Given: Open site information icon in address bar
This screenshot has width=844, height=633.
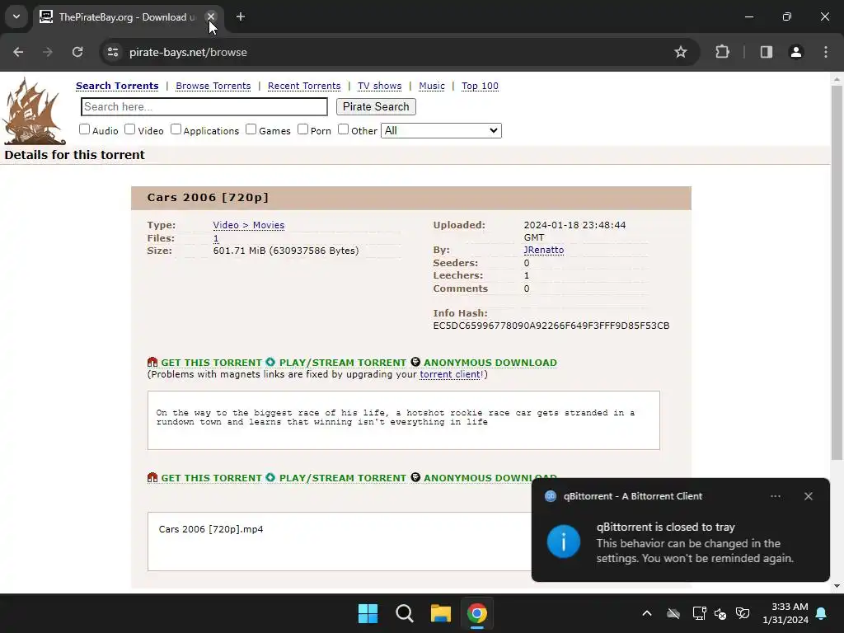Looking at the screenshot, I should 113,52.
